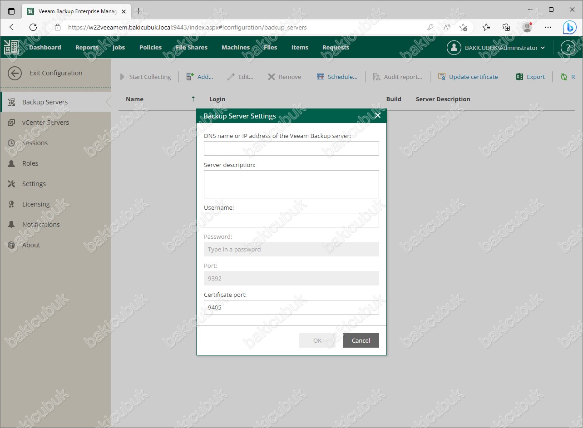Image resolution: width=583 pixels, height=428 pixels.
Task: Open browser Favorites list icon
Action: click(486, 27)
